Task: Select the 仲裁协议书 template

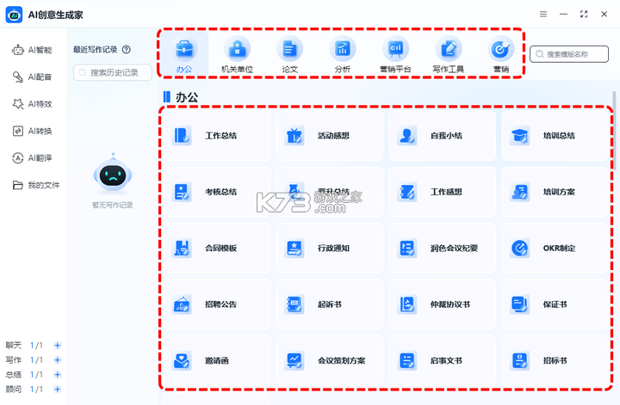Action: tap(442, 304)
